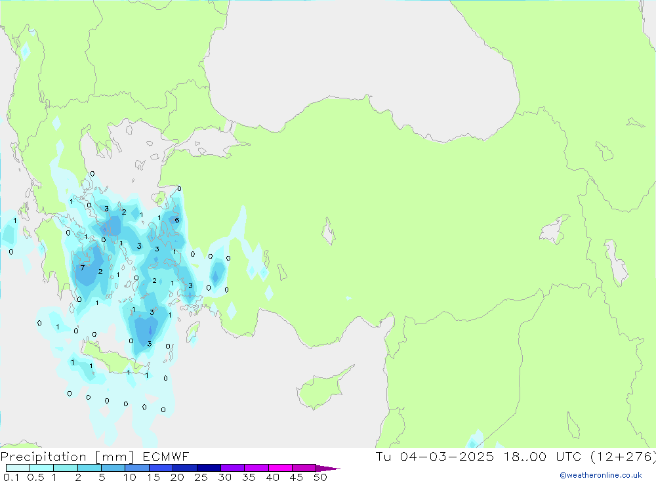Click the 40–45 mm magenta legend swatch

click(280, 468)
